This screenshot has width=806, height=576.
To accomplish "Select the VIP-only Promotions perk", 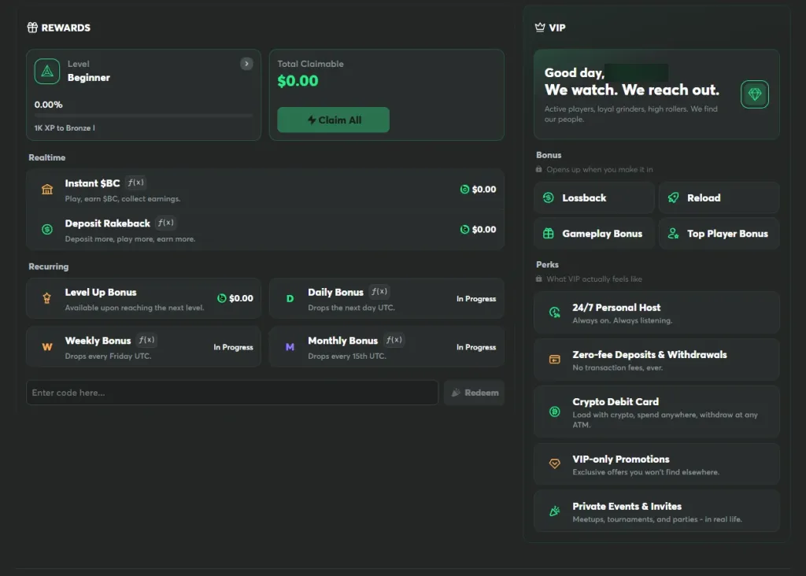I will pyautogui.click(x=656, y=464).
